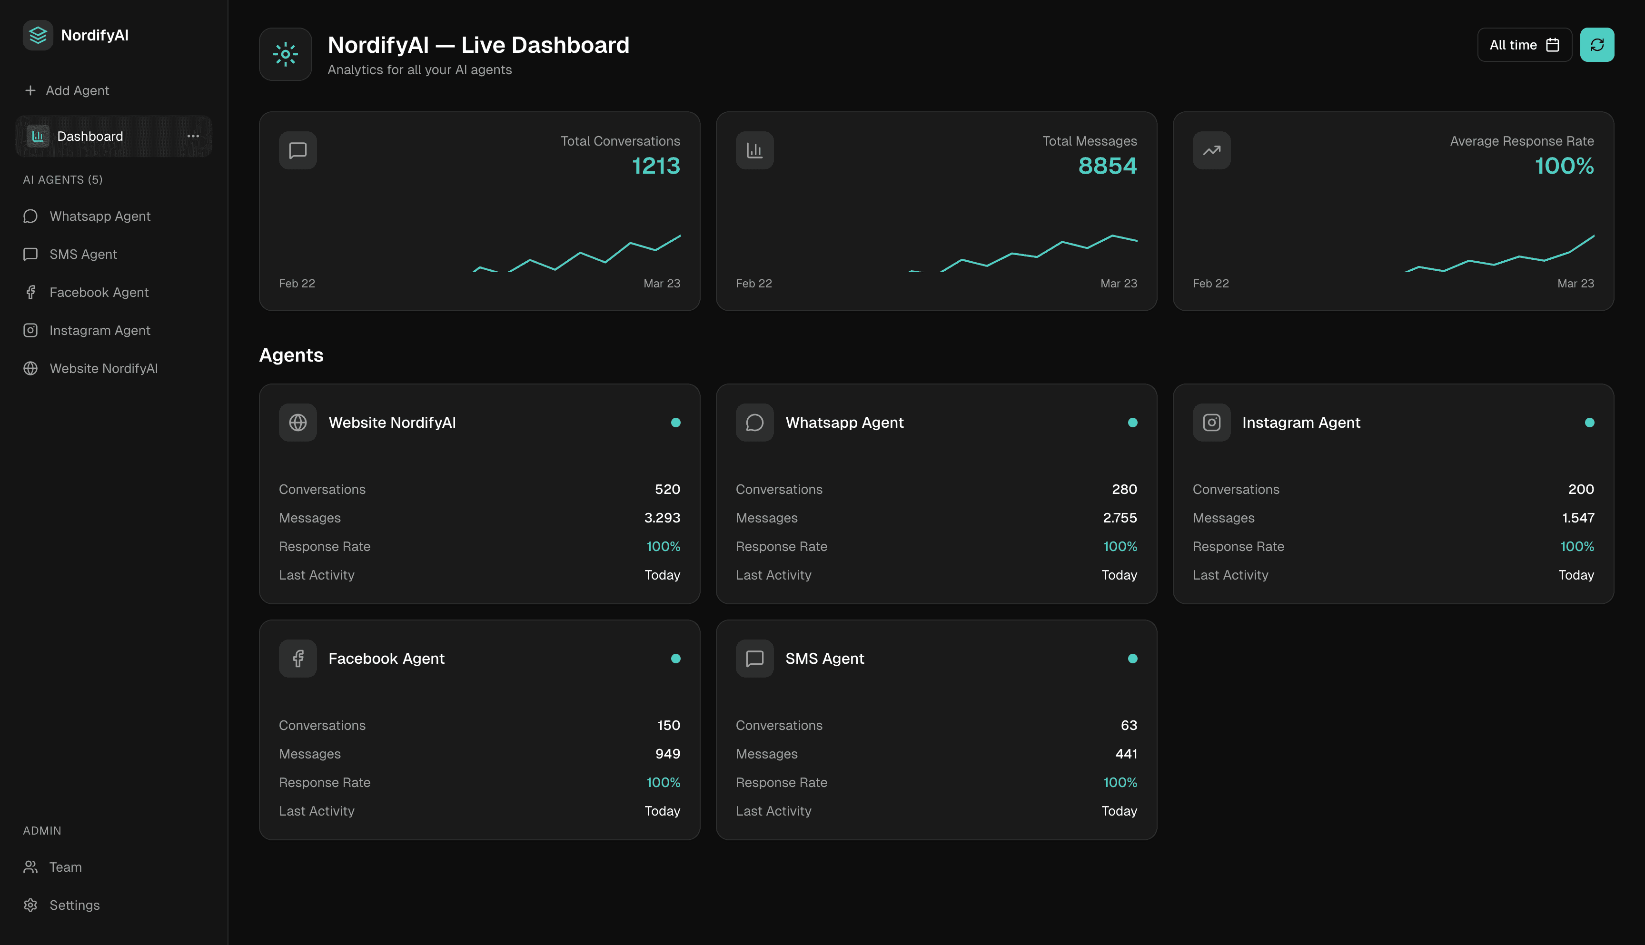Open the All time date range selector

pos(1524,44)
